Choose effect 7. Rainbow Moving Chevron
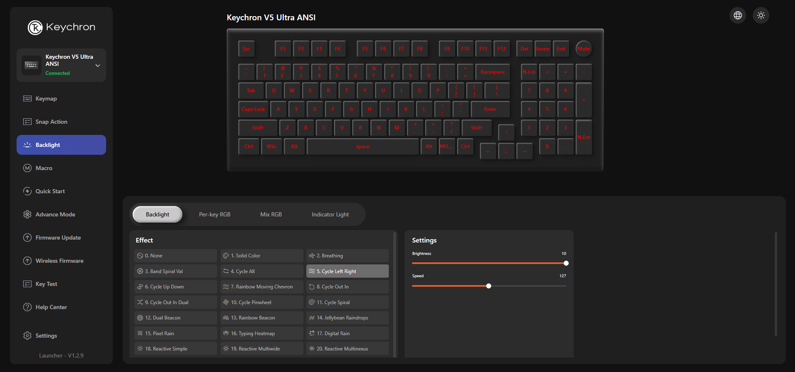This screenshot has height=372, width=795. [262, 287]
